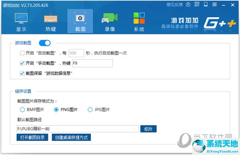This screenshot has height=155, width=240.
Task: Uncheck 截图保留游戏数据信息 checkbox
Action: (x=22, y=74)
